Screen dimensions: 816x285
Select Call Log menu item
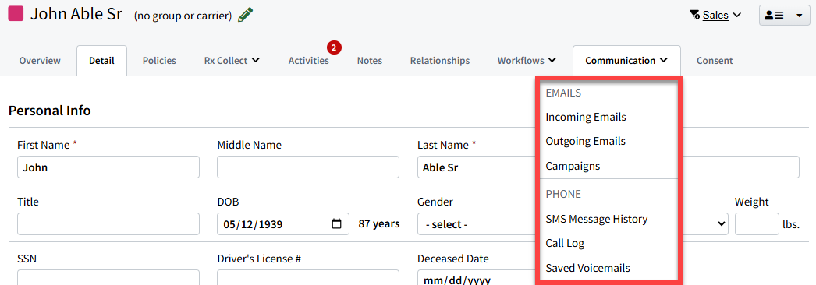(x=565, y=243)
